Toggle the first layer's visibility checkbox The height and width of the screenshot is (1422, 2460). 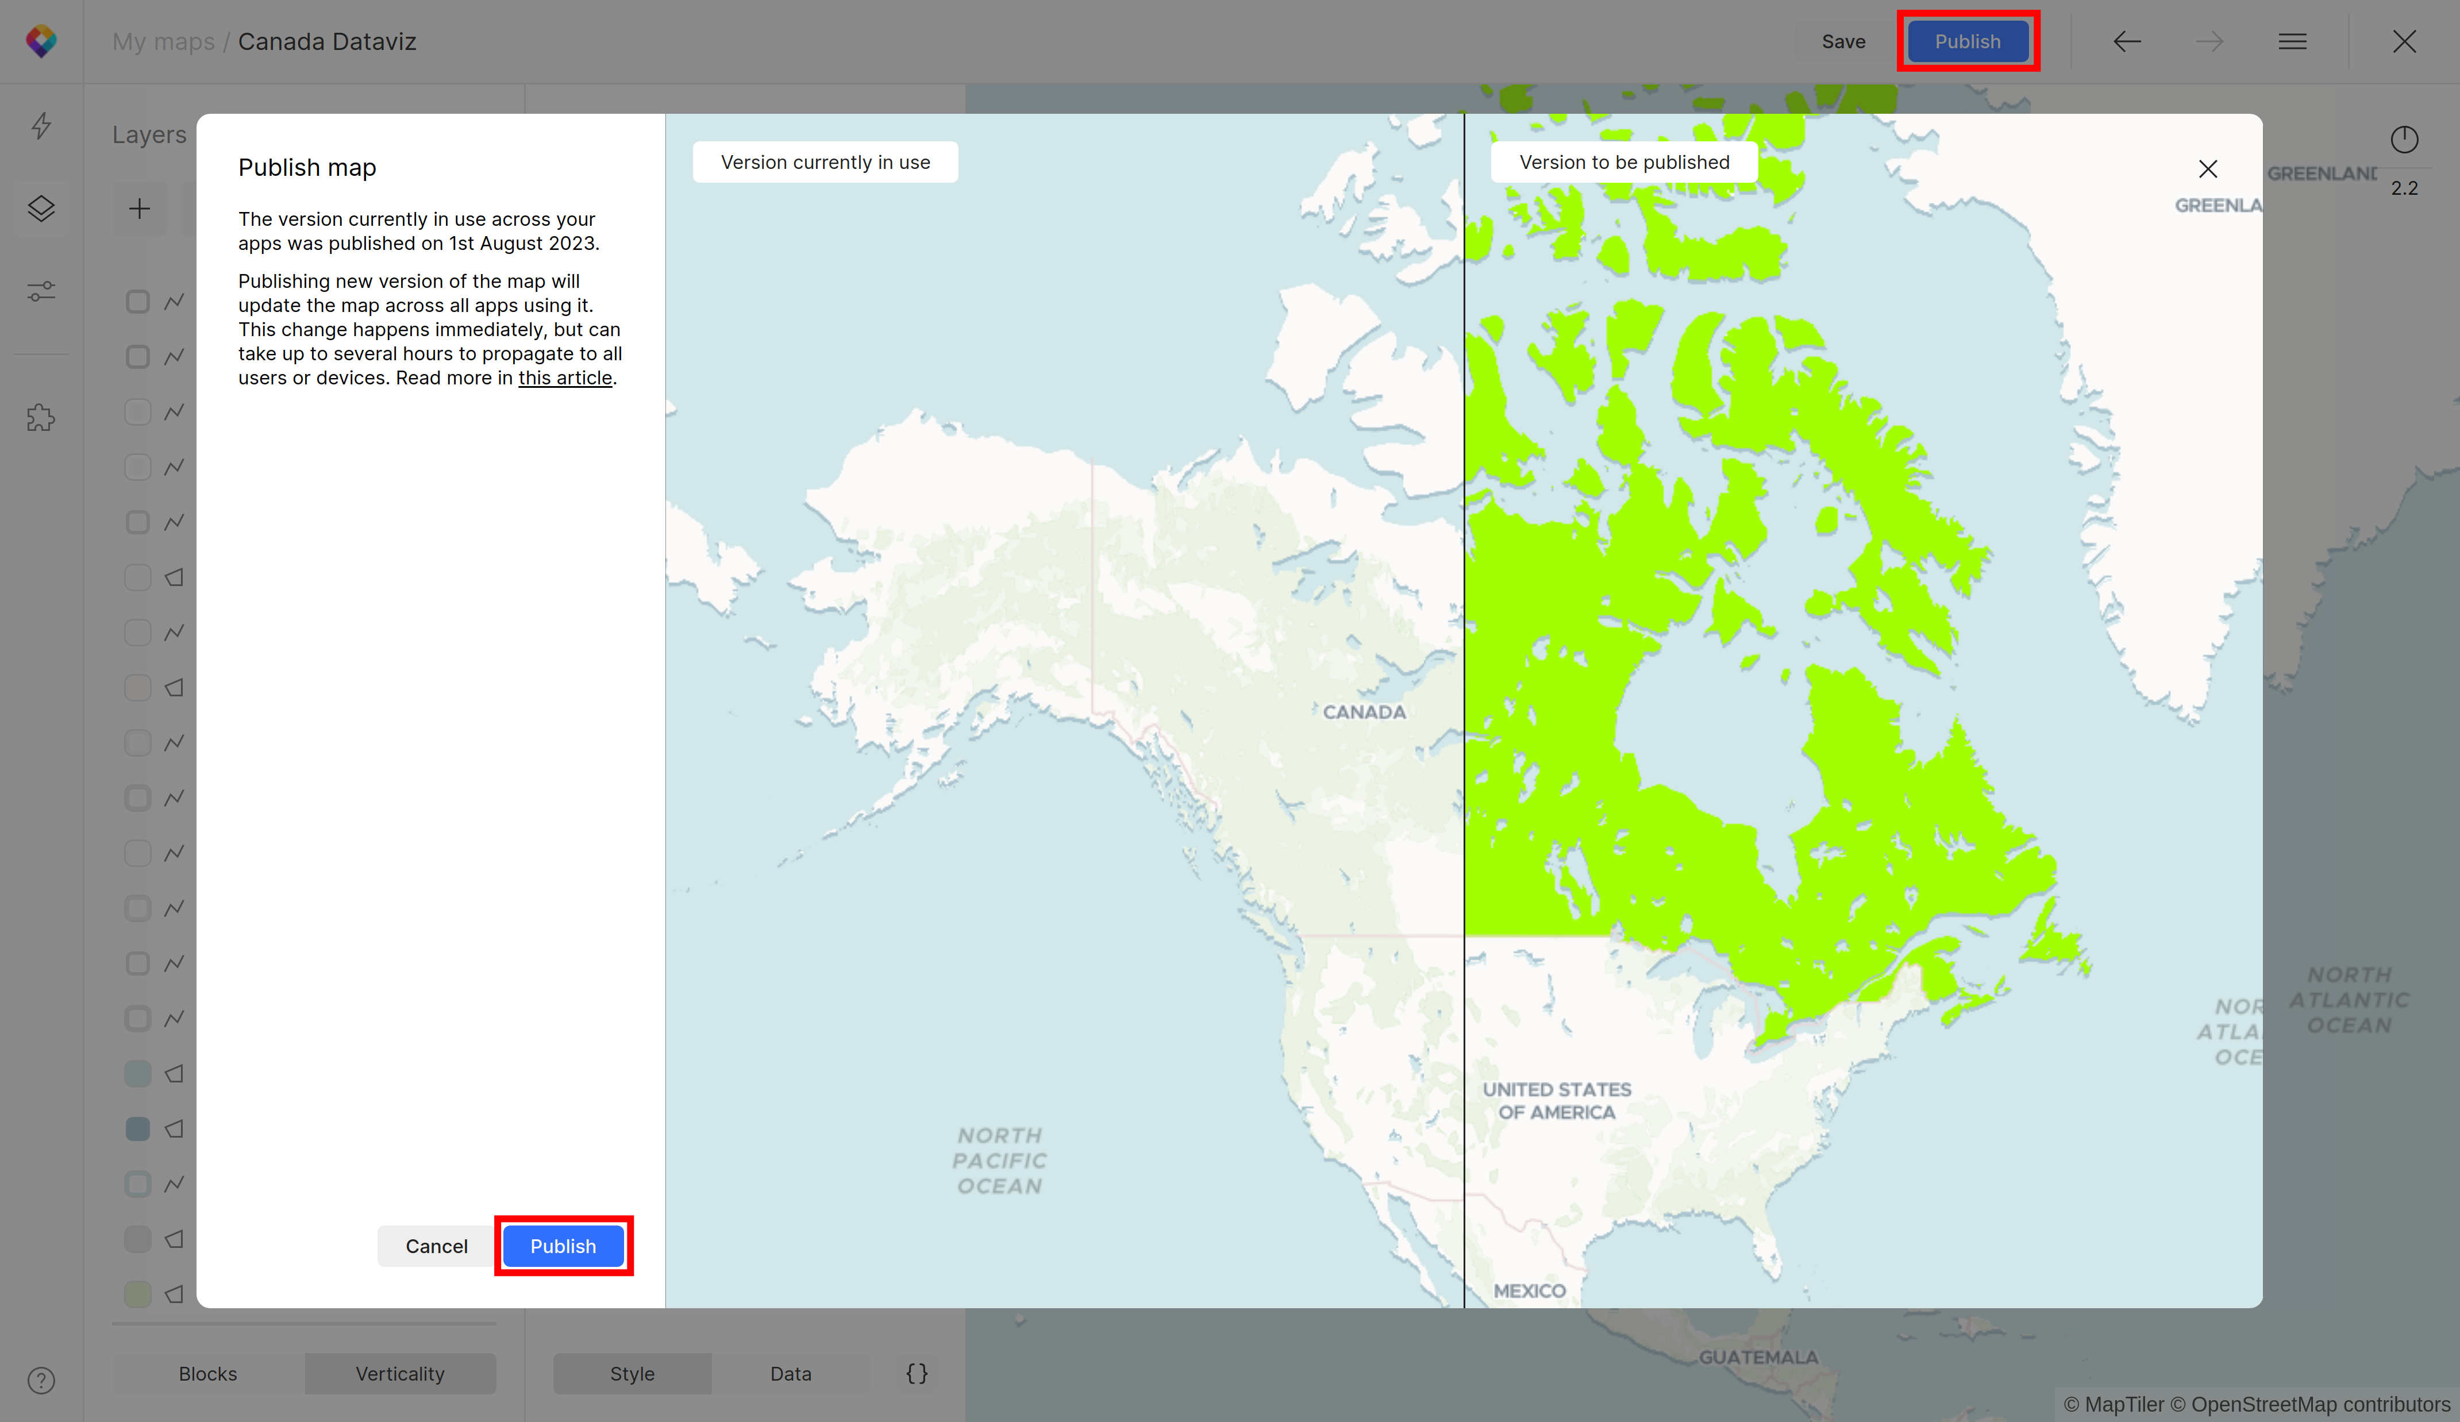[x=138, y=302]
